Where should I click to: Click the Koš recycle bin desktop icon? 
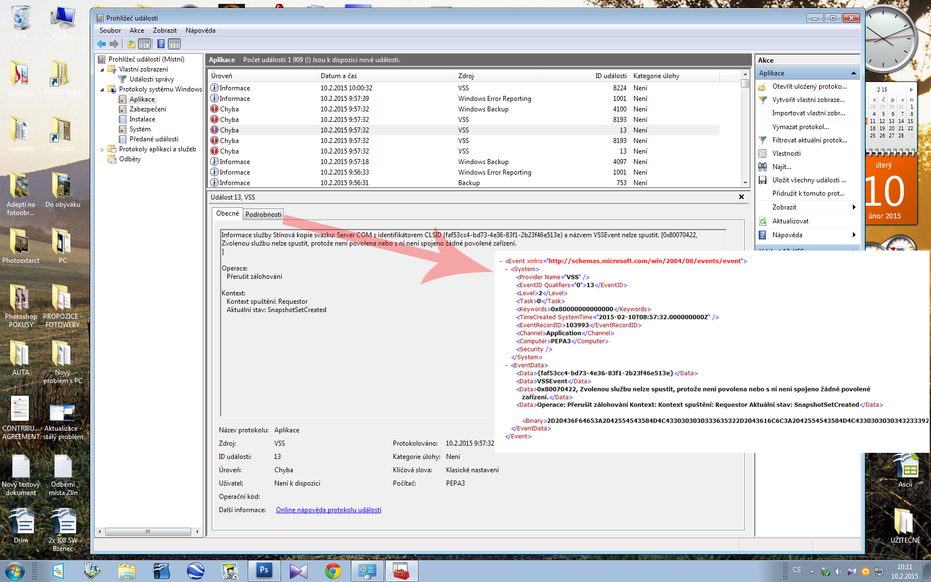21,23
